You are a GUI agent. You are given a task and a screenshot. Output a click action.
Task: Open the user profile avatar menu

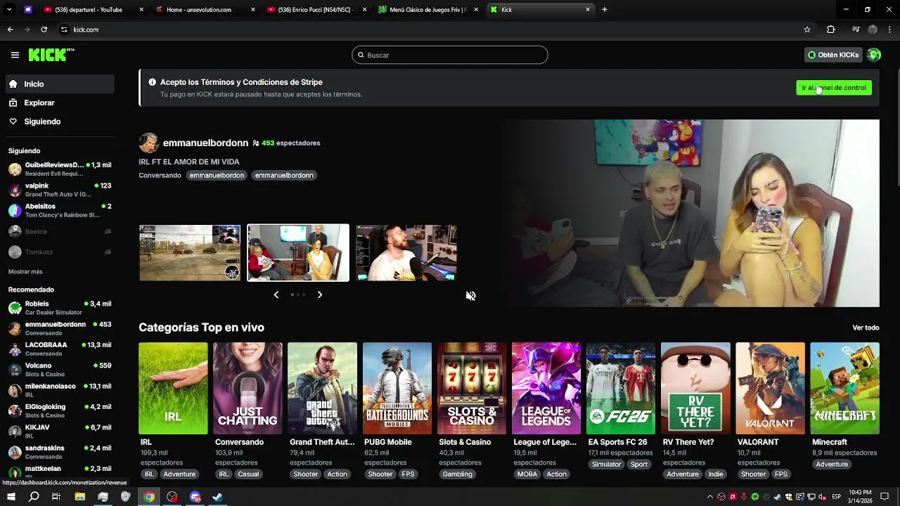click(x=874, y=55)
